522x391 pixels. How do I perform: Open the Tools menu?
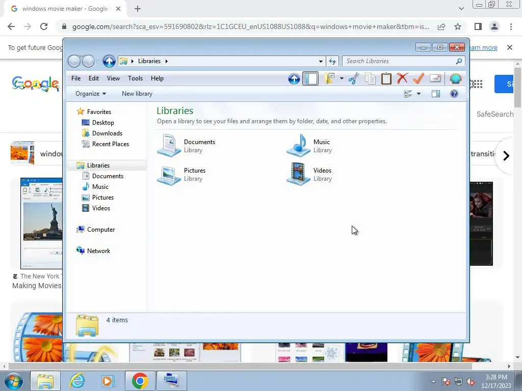135,78
